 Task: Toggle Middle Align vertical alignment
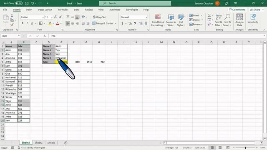(x=73, y=17)
